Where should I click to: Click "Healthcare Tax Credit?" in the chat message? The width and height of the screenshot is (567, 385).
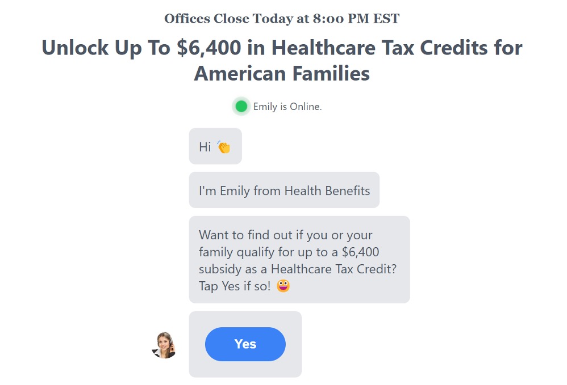click(x=333, y=269)
